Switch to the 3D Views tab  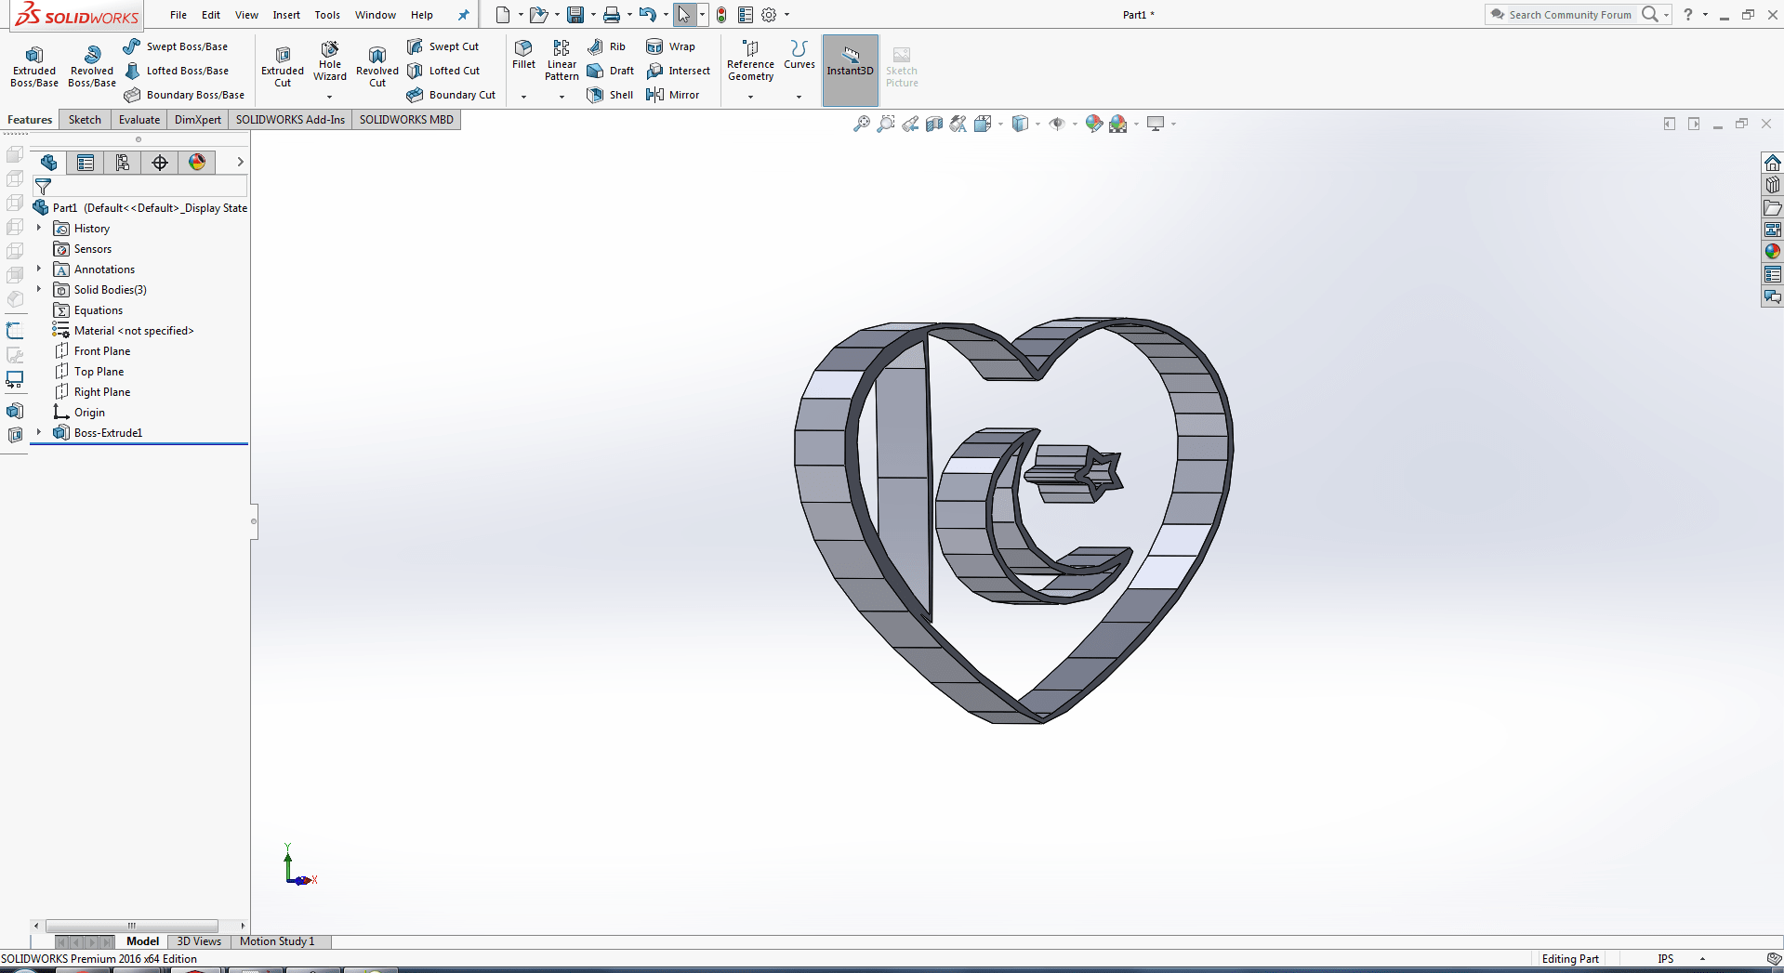199,941
